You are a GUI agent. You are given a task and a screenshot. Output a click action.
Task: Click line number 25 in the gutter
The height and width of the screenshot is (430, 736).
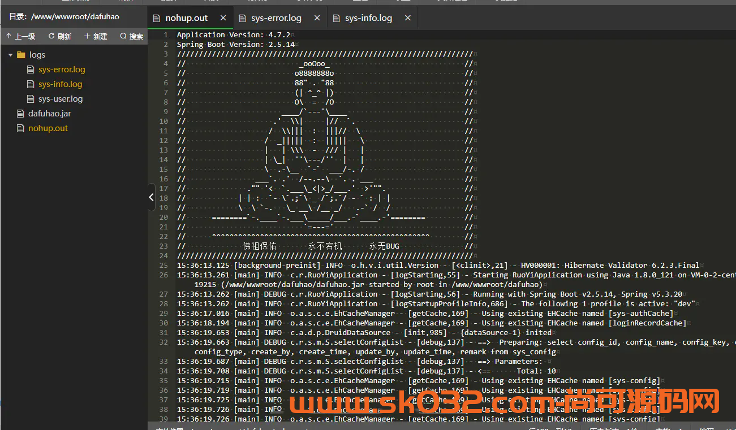[x=163, y=265]
